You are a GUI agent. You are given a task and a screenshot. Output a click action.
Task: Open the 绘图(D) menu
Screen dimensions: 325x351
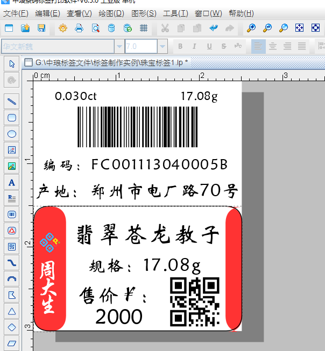111,13
